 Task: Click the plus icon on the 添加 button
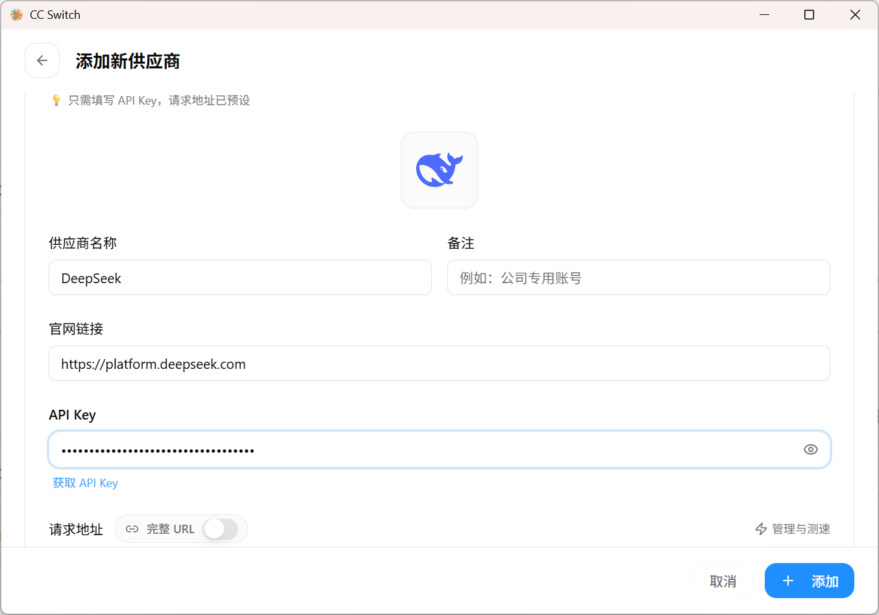coord(788,581)
